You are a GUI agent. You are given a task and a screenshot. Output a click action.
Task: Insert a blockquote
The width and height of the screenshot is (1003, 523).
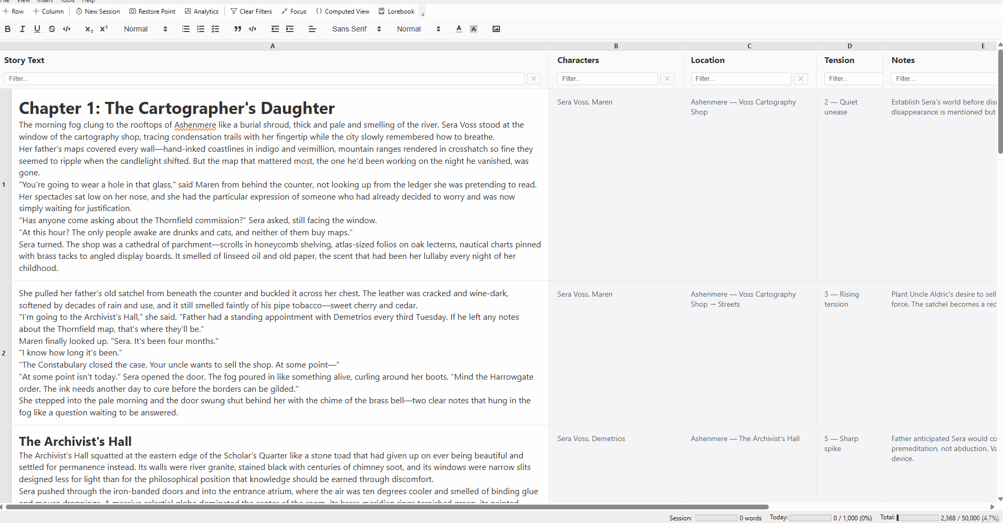pos(238,29)
